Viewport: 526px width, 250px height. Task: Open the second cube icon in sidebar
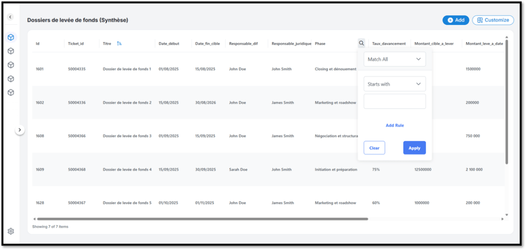(x=11, y=51)
